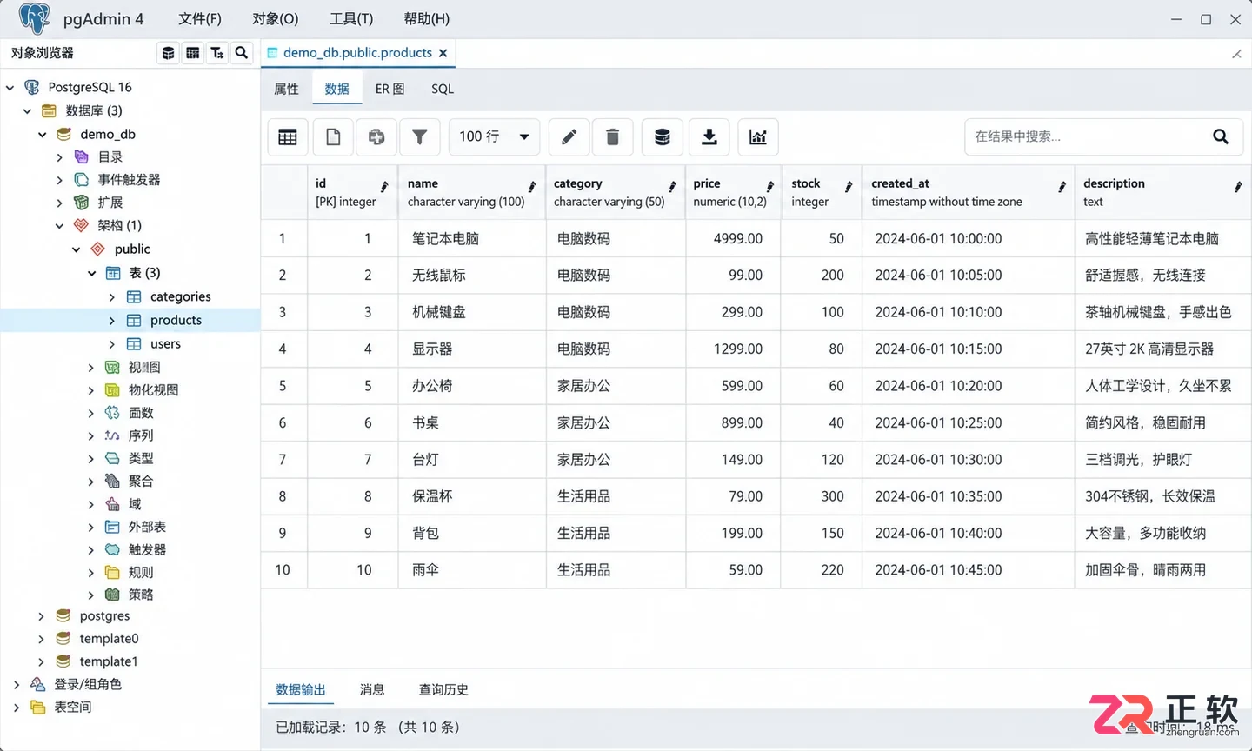Click the 保温杯 name cell
The image size is (1252, 751).
coord(472,496)
